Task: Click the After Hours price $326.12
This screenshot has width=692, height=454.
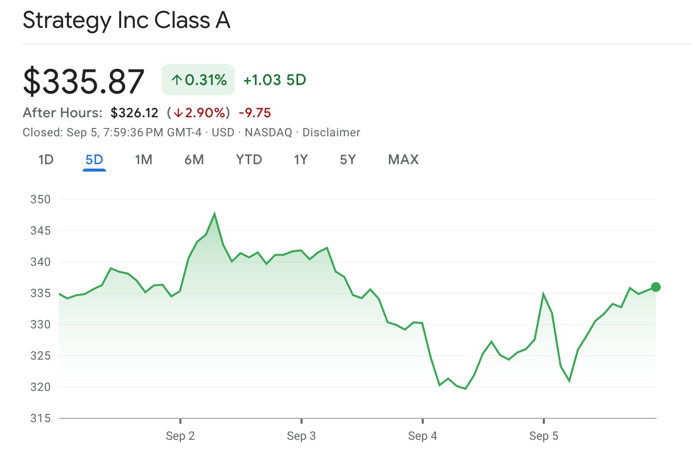Action: click(134, 112)
